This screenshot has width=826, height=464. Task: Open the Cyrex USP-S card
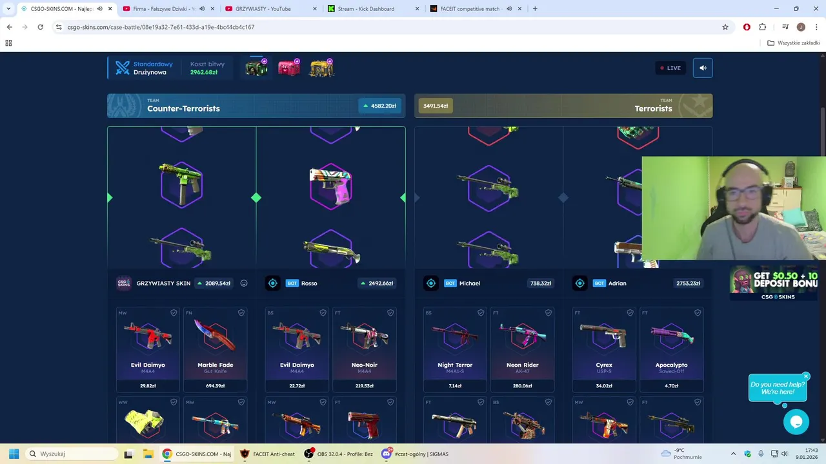[604, 350]
